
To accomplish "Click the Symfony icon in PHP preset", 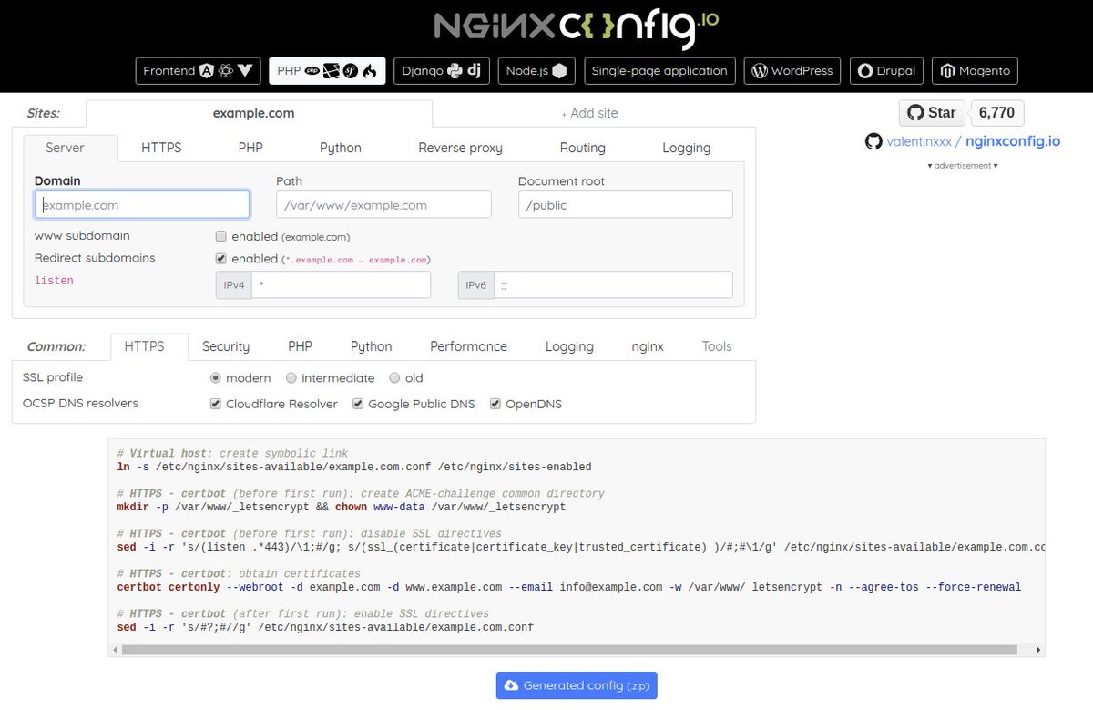I will point(351,71).
